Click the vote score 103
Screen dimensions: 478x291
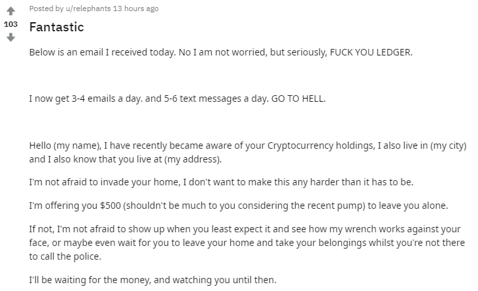point(10,24)
